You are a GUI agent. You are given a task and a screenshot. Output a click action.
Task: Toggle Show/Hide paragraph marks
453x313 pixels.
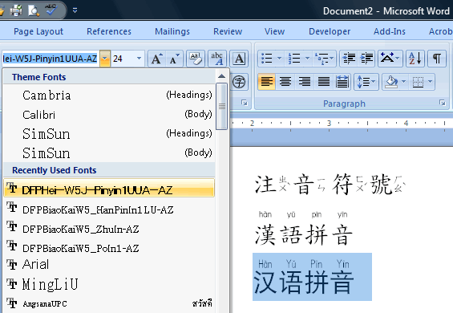pyautogui.click(x=437, y=58)
